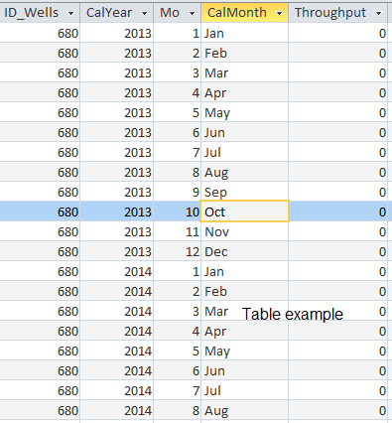Open the CalYear column filter dropdown arrow
This screenshot has width=392, height=423.
[144, 13]
